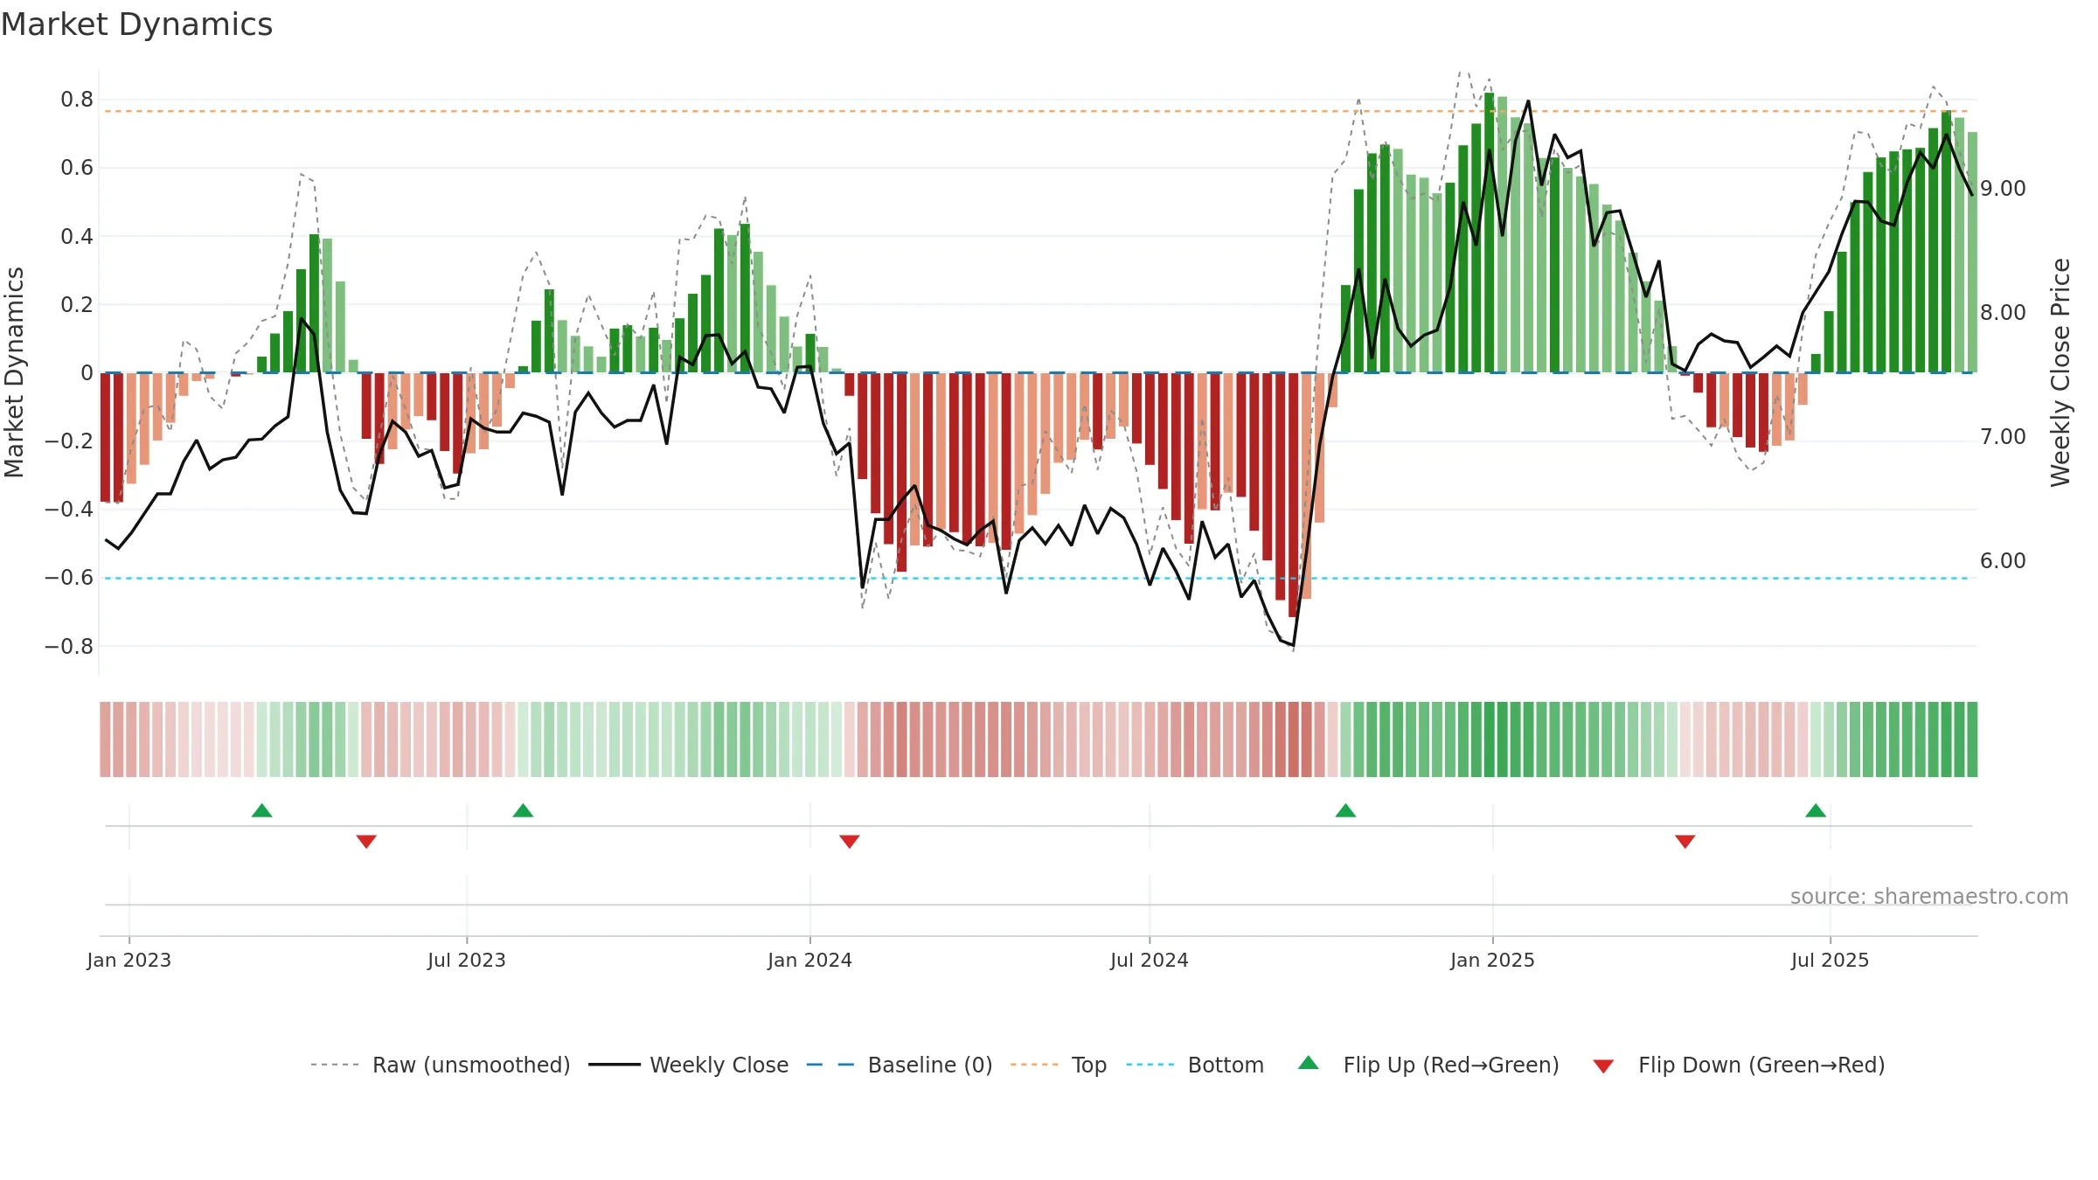The width and height of the screenshot is (2098, 1180).
Task: Click the −0.8 left axis tick label
Action: 69,647
